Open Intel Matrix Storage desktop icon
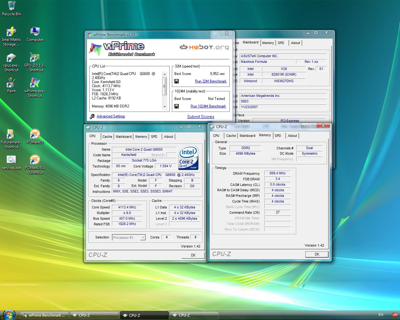The height and width of the screenshot is (320, 400). click(x=11, y=37)
